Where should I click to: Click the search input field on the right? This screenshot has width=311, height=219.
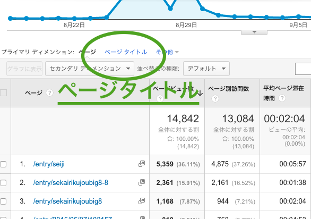(303, 69)
